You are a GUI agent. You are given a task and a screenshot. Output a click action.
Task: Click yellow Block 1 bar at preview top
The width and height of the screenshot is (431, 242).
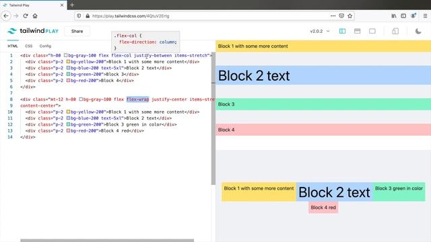tap(323, 46)
